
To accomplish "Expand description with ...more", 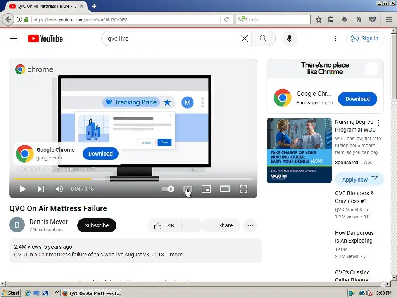I will coord(174,255).
